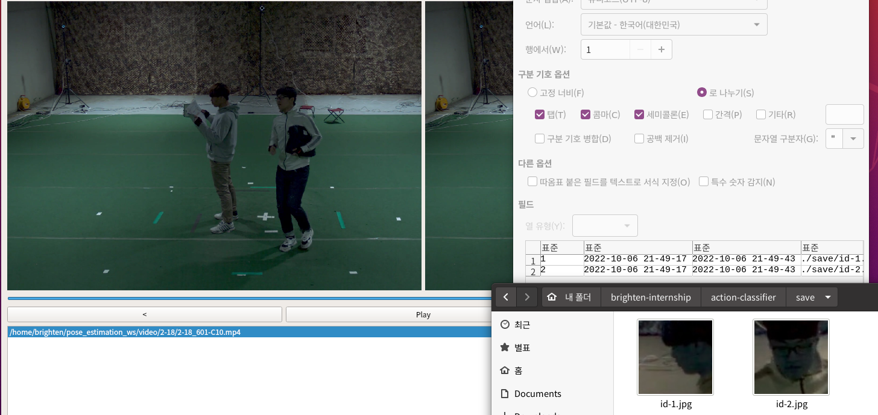Viewport: 878px width, 415px height.
Task: Click the Play button under the video
Action: click(423, 314)
